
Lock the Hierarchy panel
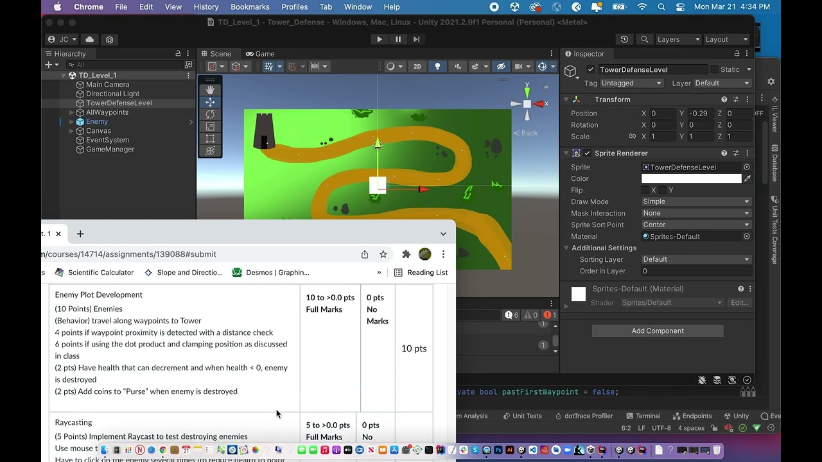[x=178, y=53]
